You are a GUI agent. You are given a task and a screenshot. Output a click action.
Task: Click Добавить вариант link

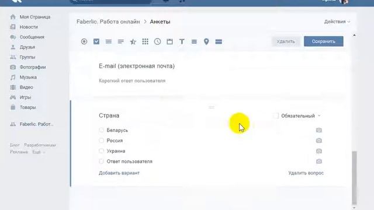[x=119, y=173]
